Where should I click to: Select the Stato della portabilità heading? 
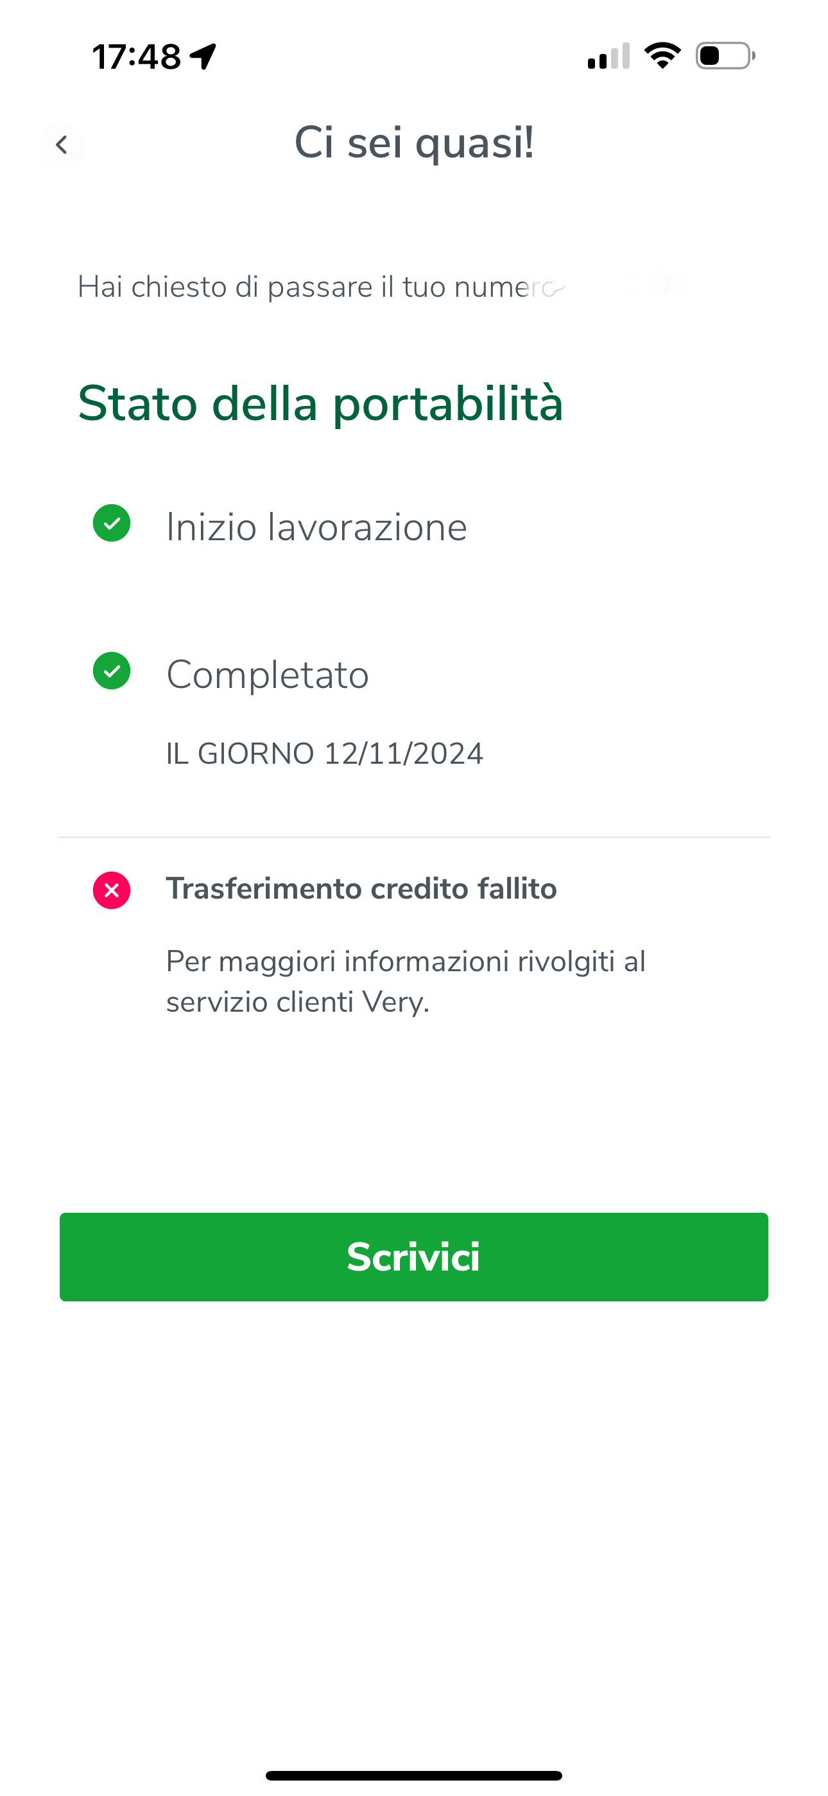pos(320,405)
